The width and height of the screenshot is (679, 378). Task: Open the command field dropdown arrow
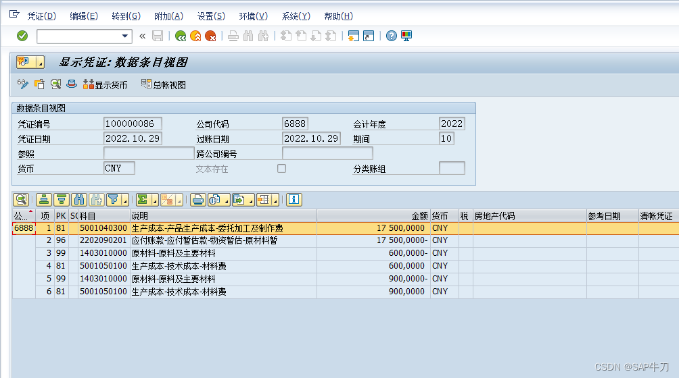pos(124,36)
